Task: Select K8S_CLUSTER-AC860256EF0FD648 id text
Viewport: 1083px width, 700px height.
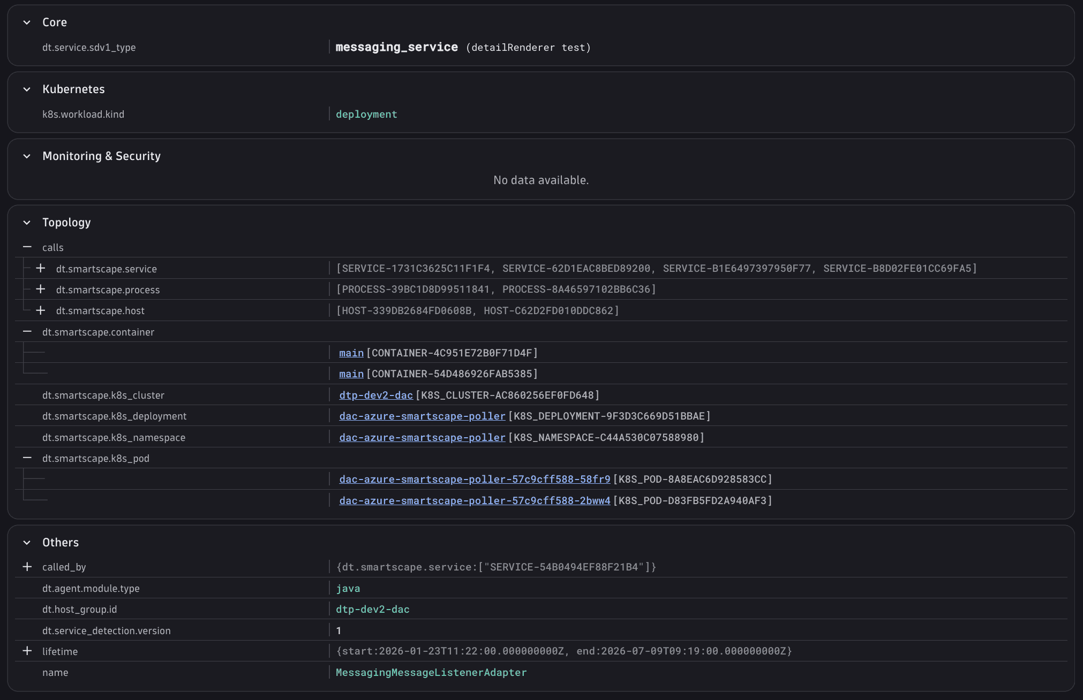Action: pyautogui.click(x=508, y=395)
